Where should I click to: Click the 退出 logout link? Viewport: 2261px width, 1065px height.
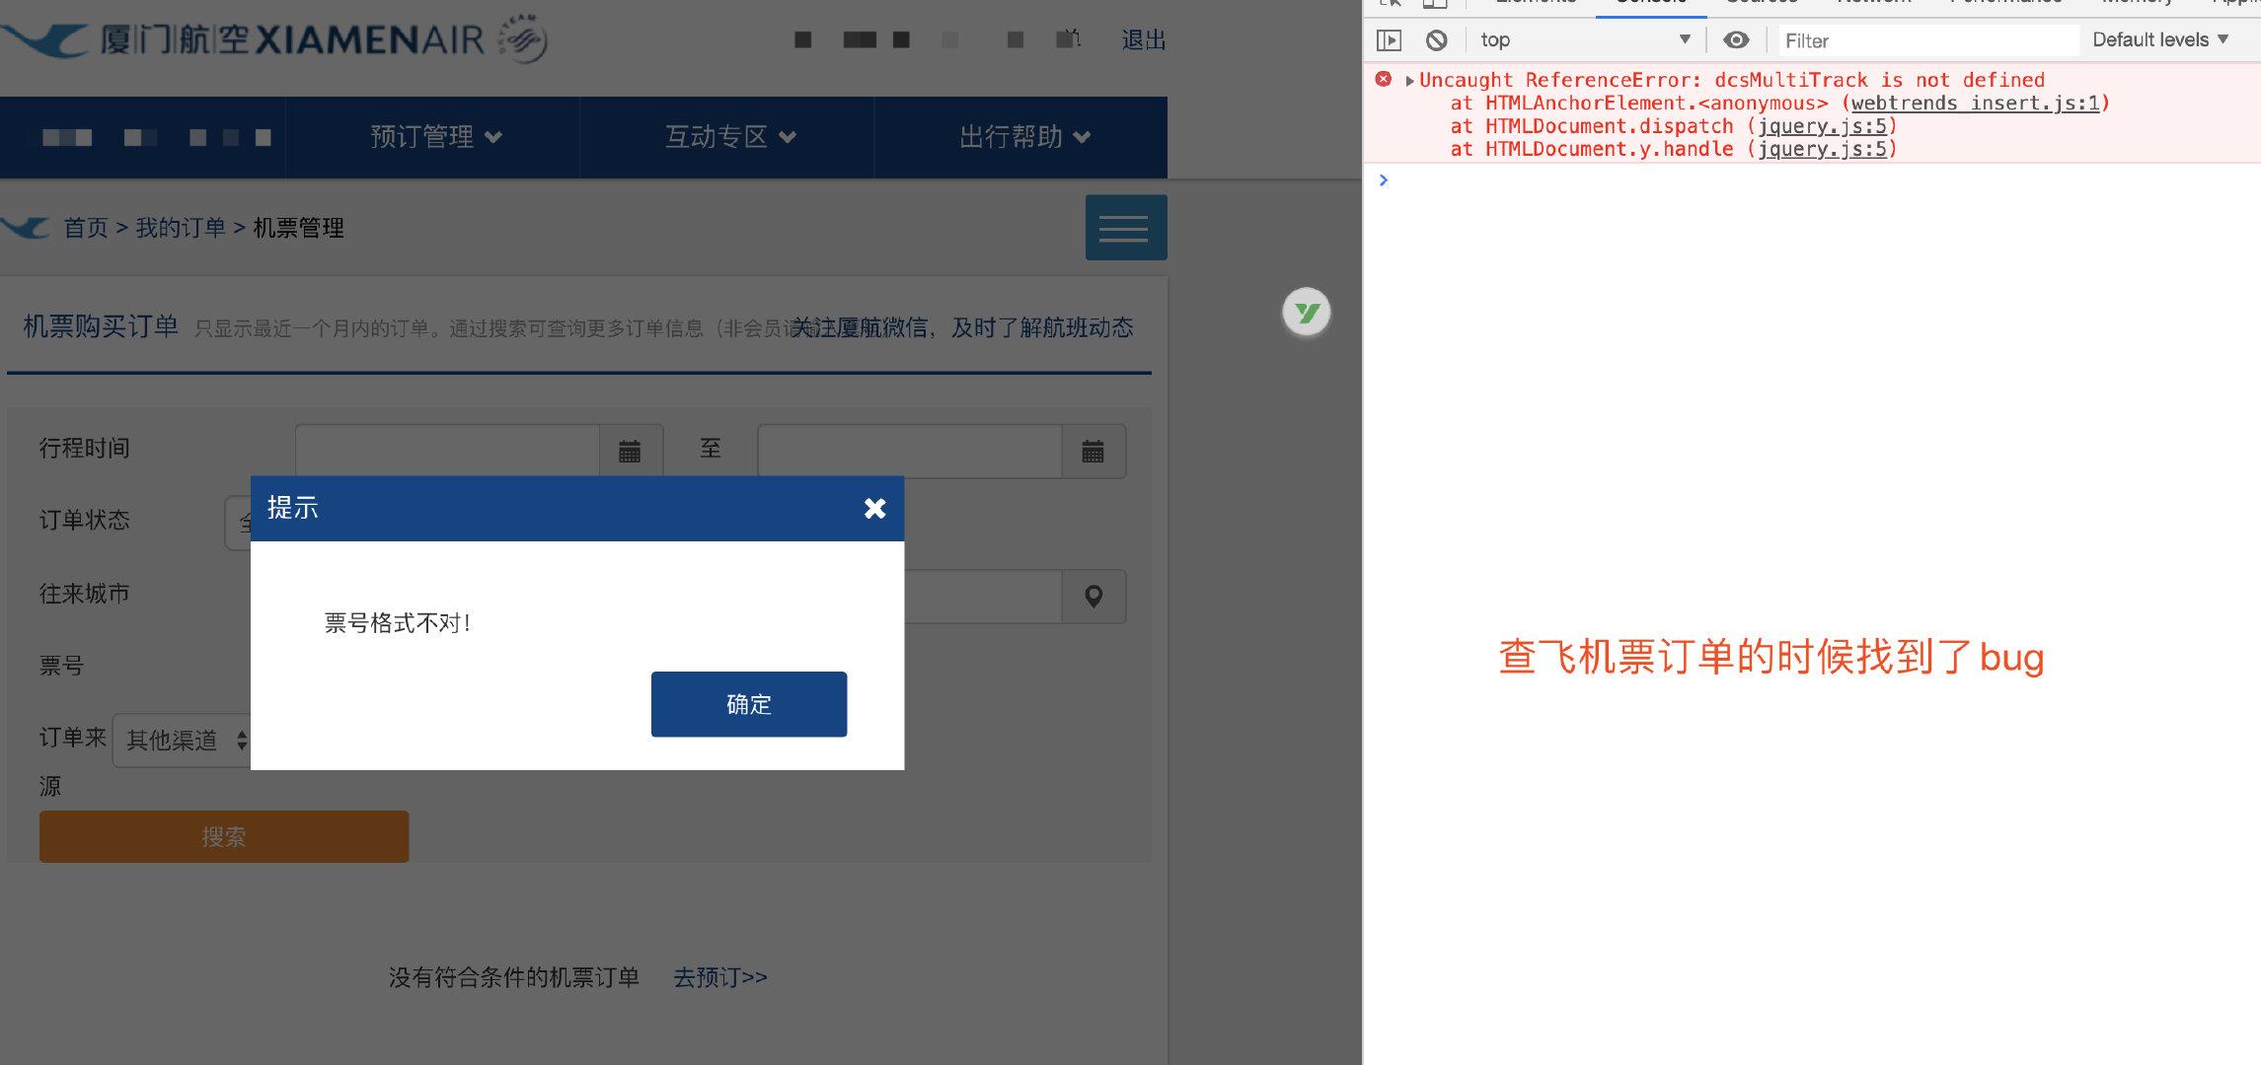[x=1143, y=40]
